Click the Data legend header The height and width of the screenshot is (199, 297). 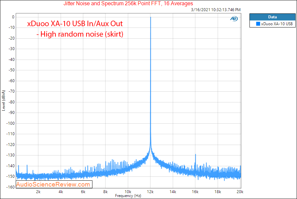272,17
